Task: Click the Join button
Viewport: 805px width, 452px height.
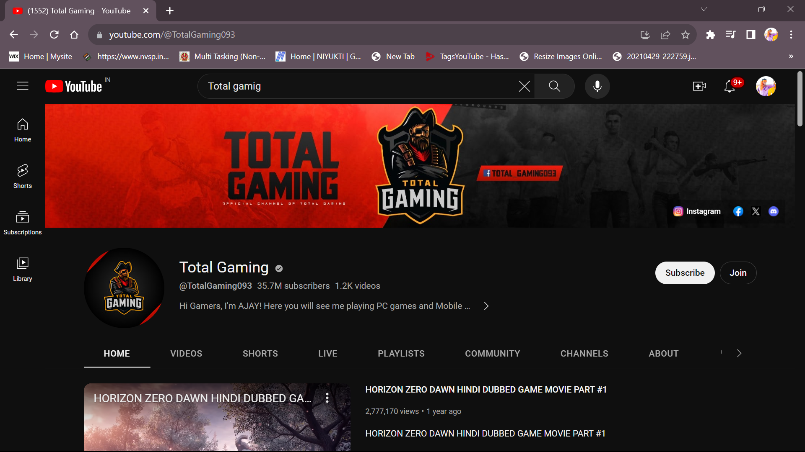Action: click(x=738, y=273)
